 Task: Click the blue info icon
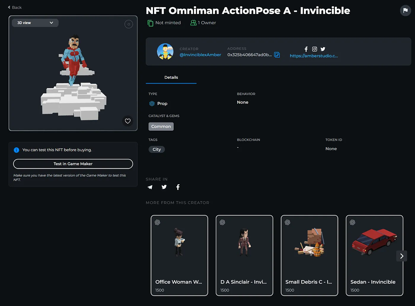[16, 150]
